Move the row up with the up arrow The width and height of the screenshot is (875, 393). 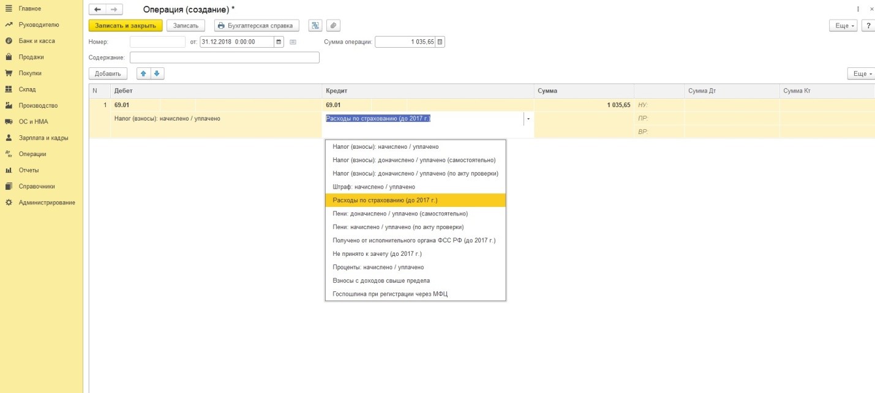tap(143, 73)
